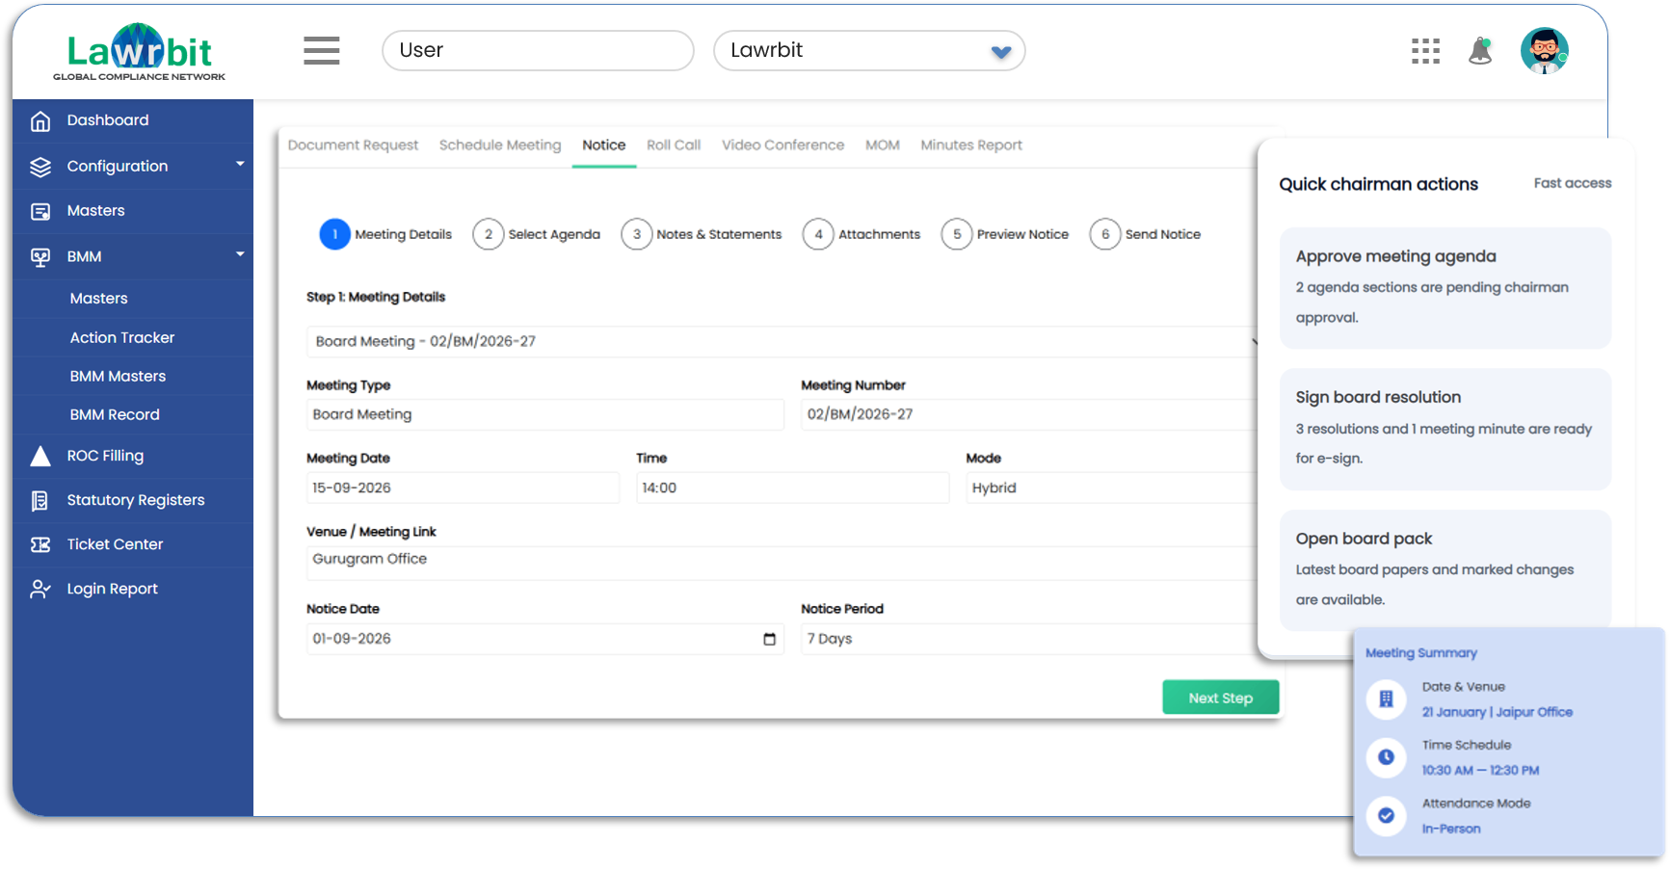Go to step 5 Preview Notice circle

pyautogui.click(x=957, y=234)
